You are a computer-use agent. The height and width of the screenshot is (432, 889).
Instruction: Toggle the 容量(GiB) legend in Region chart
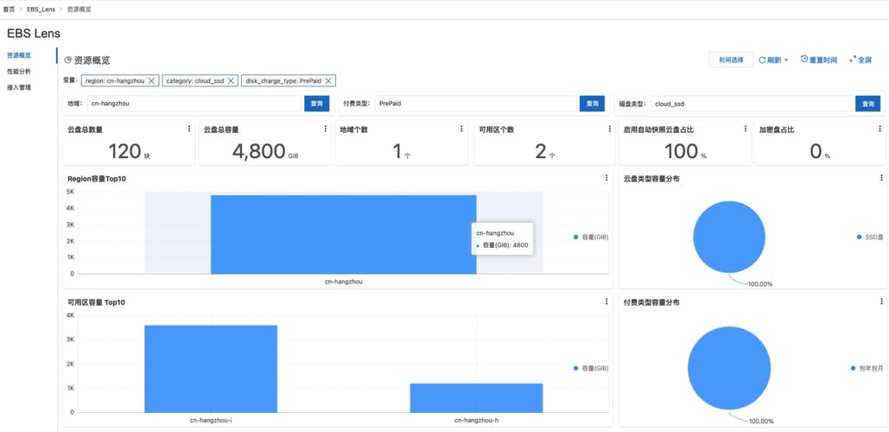(591, 237)
